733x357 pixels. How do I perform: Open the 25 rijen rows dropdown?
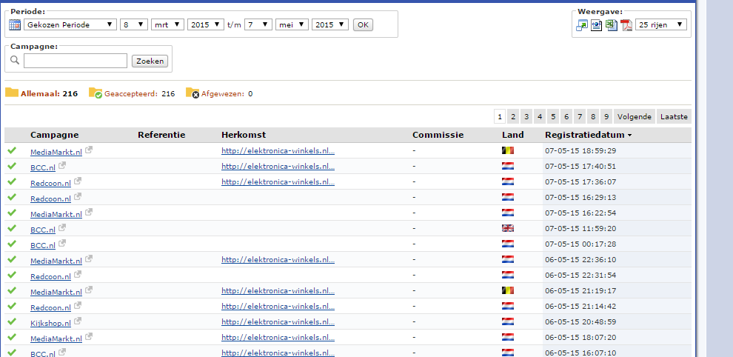(661, 24)
